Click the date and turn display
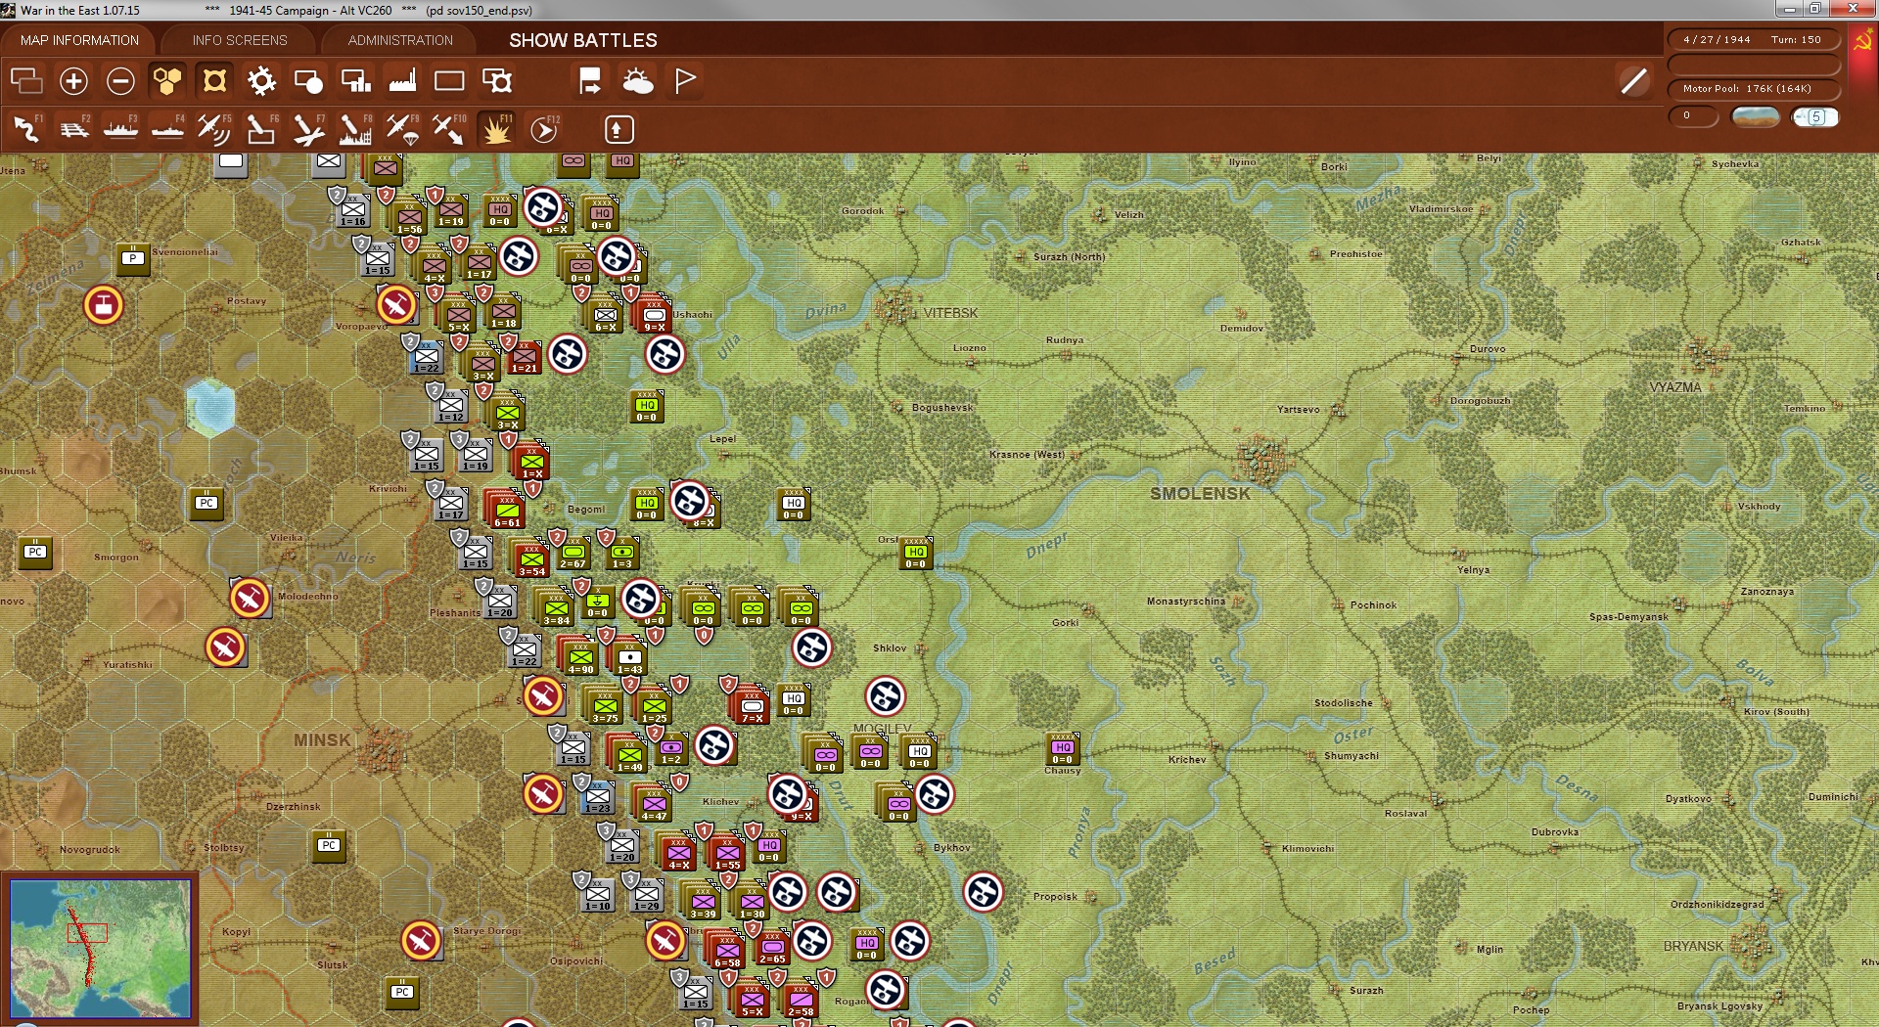Viewport: 1879px width, 1027px height. (x=1752, y=39)
